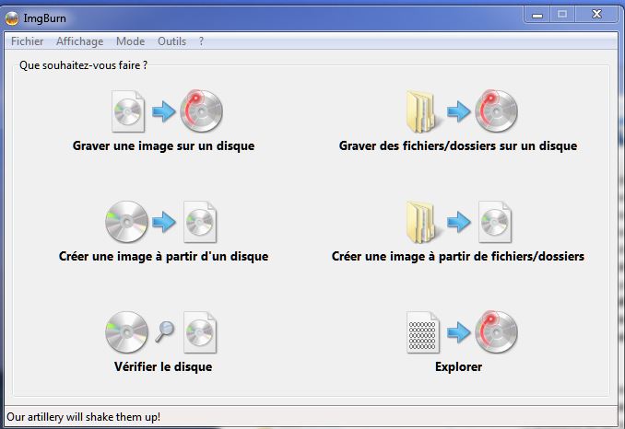This screenshot has width=625, height=429.
Task: Open the ? help menu
Action: (201, 41)
